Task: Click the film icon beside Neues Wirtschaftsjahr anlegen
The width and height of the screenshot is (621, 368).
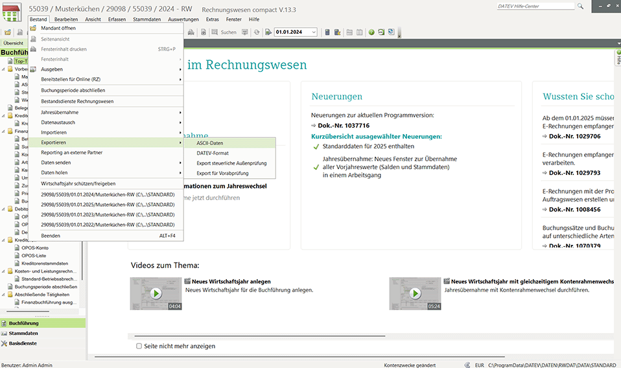Action: click(x=188, y=281)
